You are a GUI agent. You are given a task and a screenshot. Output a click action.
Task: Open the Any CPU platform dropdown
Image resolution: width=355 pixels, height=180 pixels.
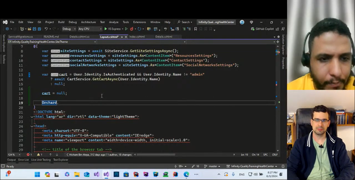click(x=90, y=29)
